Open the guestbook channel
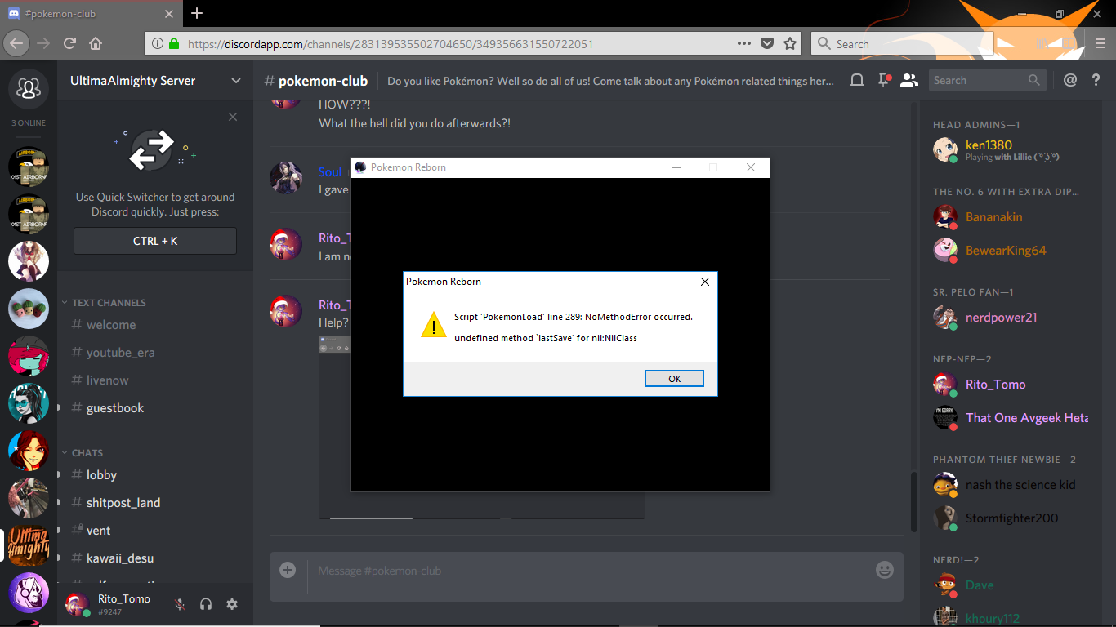The image size is (1116, 627). tap(114, 408)
